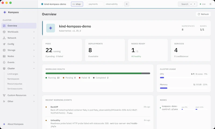Viewport: 215px width, 129px height.
Task: Click the "8 available" deployments text
Action: click(93, 56)
